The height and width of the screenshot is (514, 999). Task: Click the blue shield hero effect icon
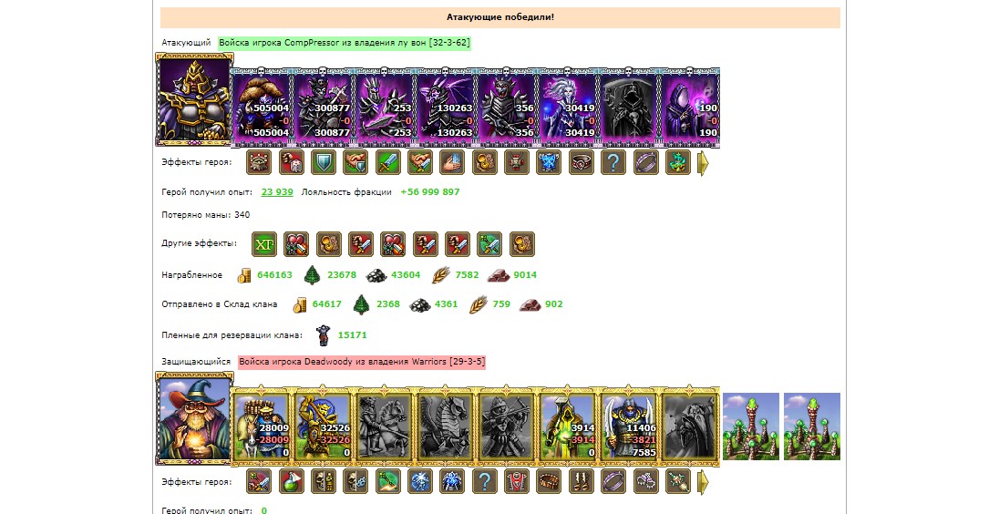click(323, 162)
